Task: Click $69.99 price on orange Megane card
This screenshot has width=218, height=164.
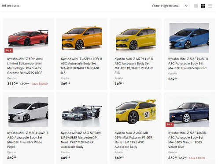Action: point(66,84)
